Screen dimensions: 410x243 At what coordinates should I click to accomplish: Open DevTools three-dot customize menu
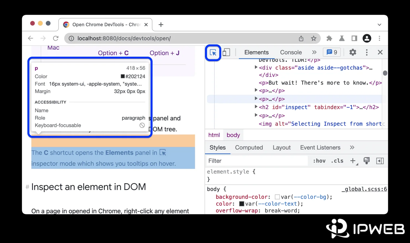pyautogui.click(x=367, y=52)
